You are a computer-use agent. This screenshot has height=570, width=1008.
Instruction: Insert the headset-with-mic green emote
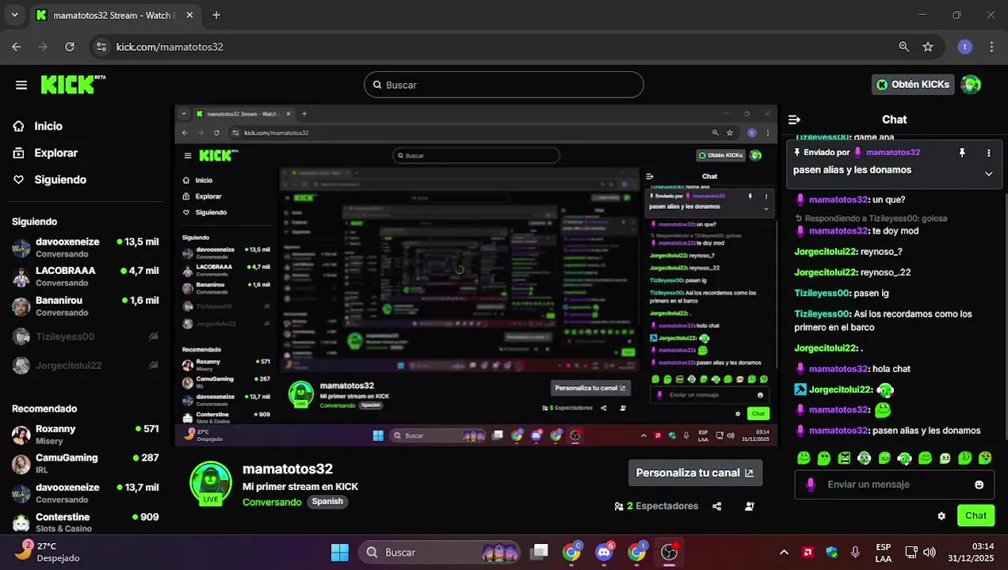click(x=904, y=458)
